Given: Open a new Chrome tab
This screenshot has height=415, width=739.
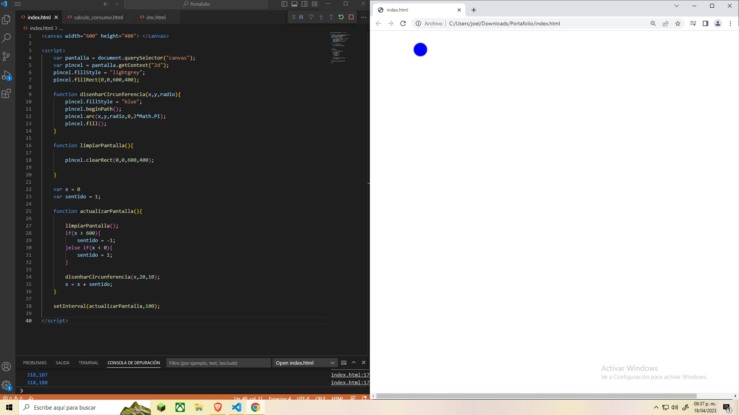Looking at the screenshot, I should 474,10.
